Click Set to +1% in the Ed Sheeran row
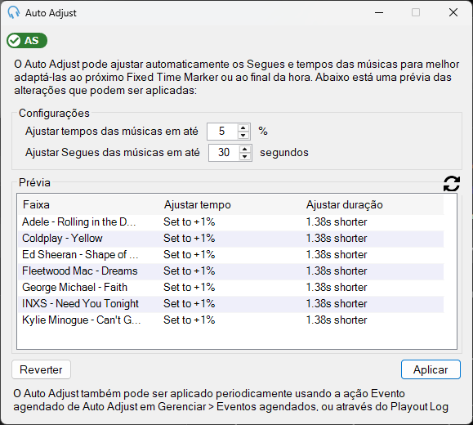The width and height of the screenshot is (473, 425). click(x=190, y=254)
